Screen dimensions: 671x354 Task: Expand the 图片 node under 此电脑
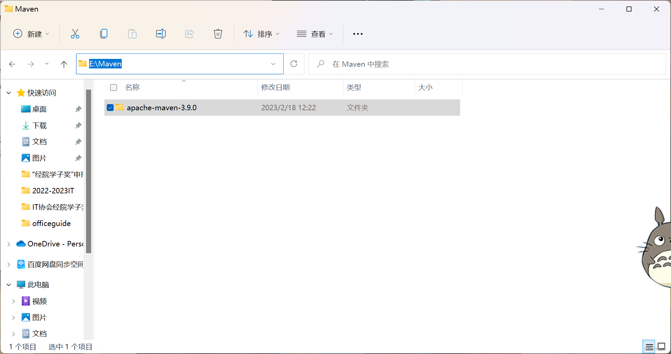click(x=14, y=318)
